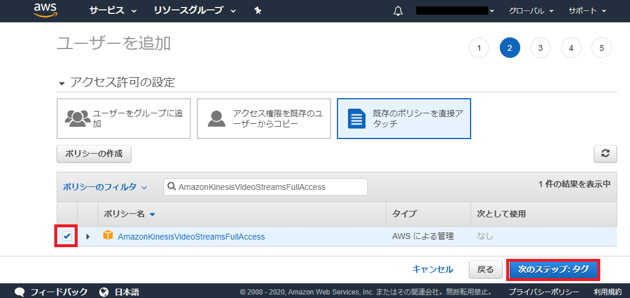Open the グローバル region menu

(531, 11)
